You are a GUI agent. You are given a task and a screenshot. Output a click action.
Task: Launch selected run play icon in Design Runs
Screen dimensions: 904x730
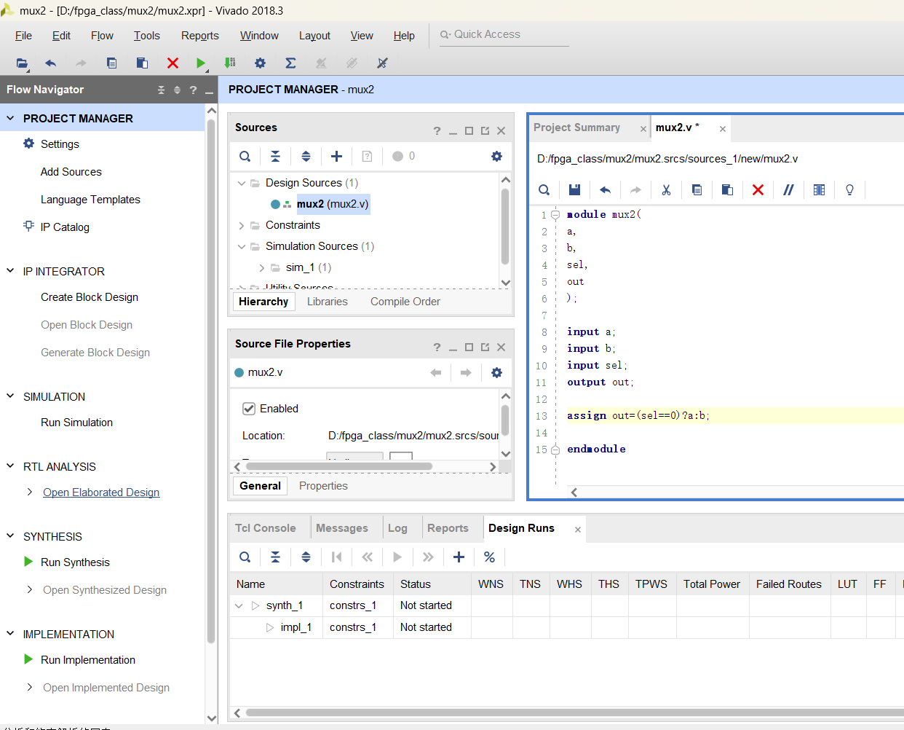pos(397,557)
